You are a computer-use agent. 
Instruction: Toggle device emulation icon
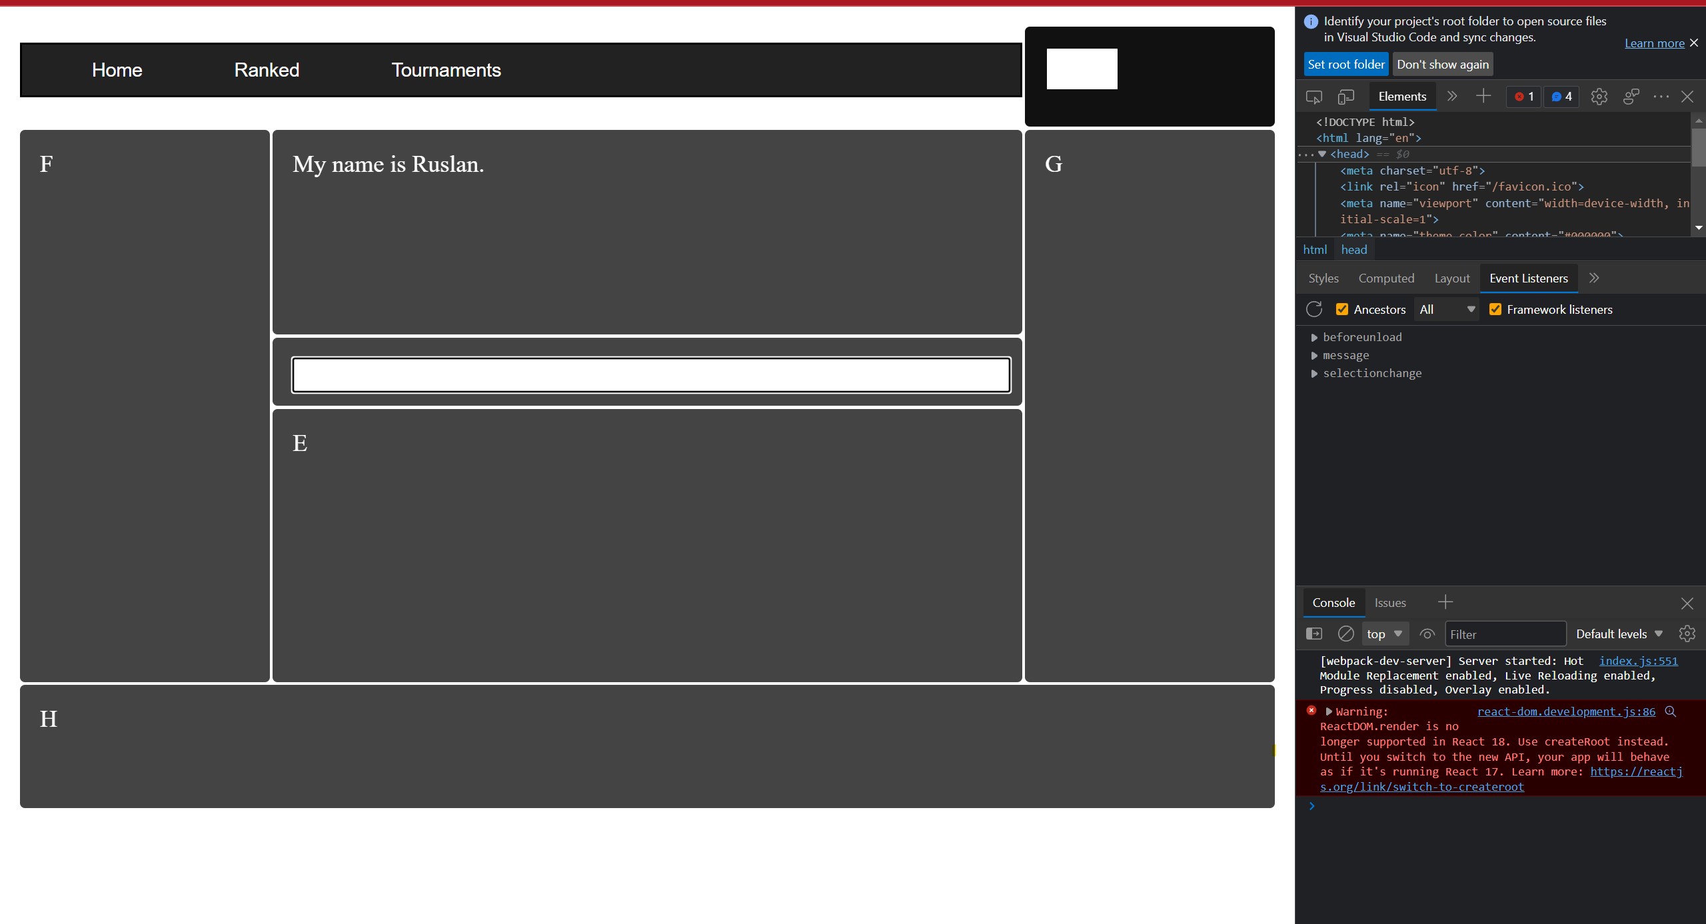pyautogui.click(x=1345, y=97)
